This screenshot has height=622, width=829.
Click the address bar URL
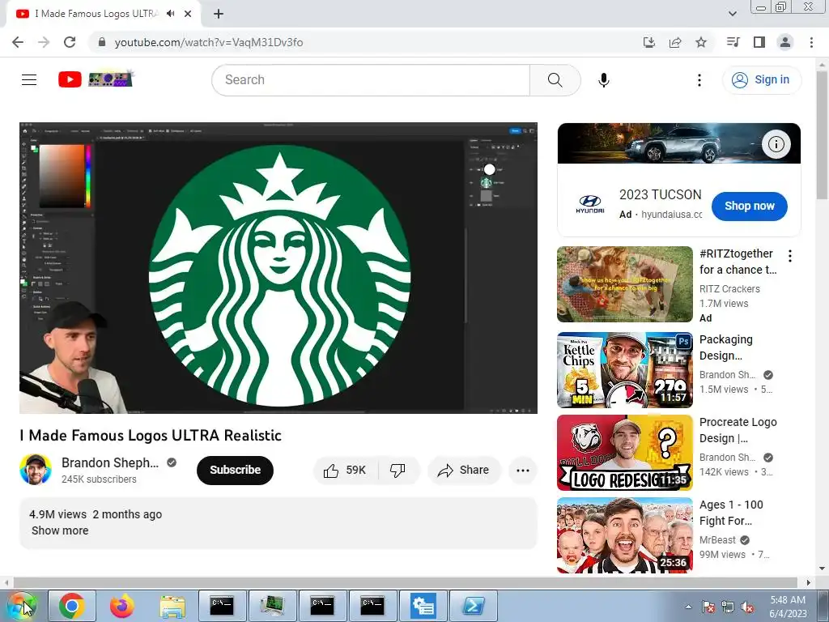pyautogui.click(x=209, y=42)
